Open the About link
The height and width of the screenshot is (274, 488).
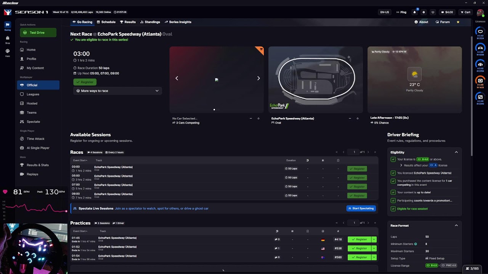pos(421,22)
